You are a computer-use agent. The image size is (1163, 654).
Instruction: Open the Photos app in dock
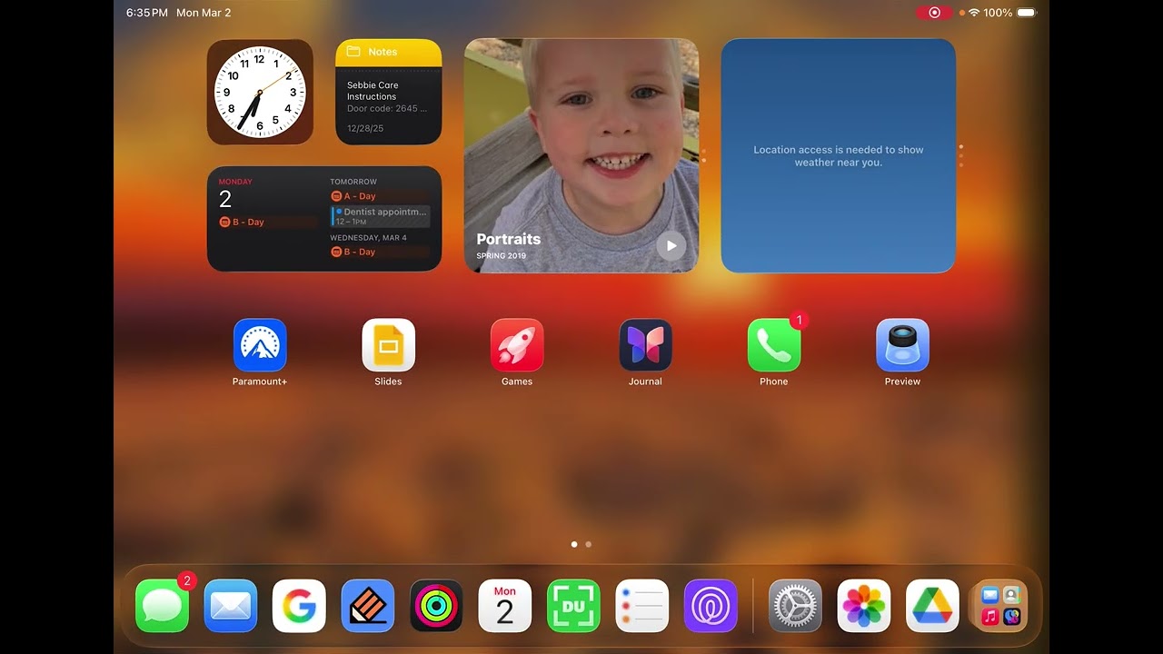pyautogui.click(x=864, y=606)
